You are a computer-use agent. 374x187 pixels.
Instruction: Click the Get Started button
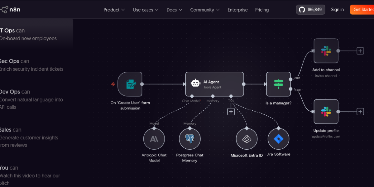362,10
